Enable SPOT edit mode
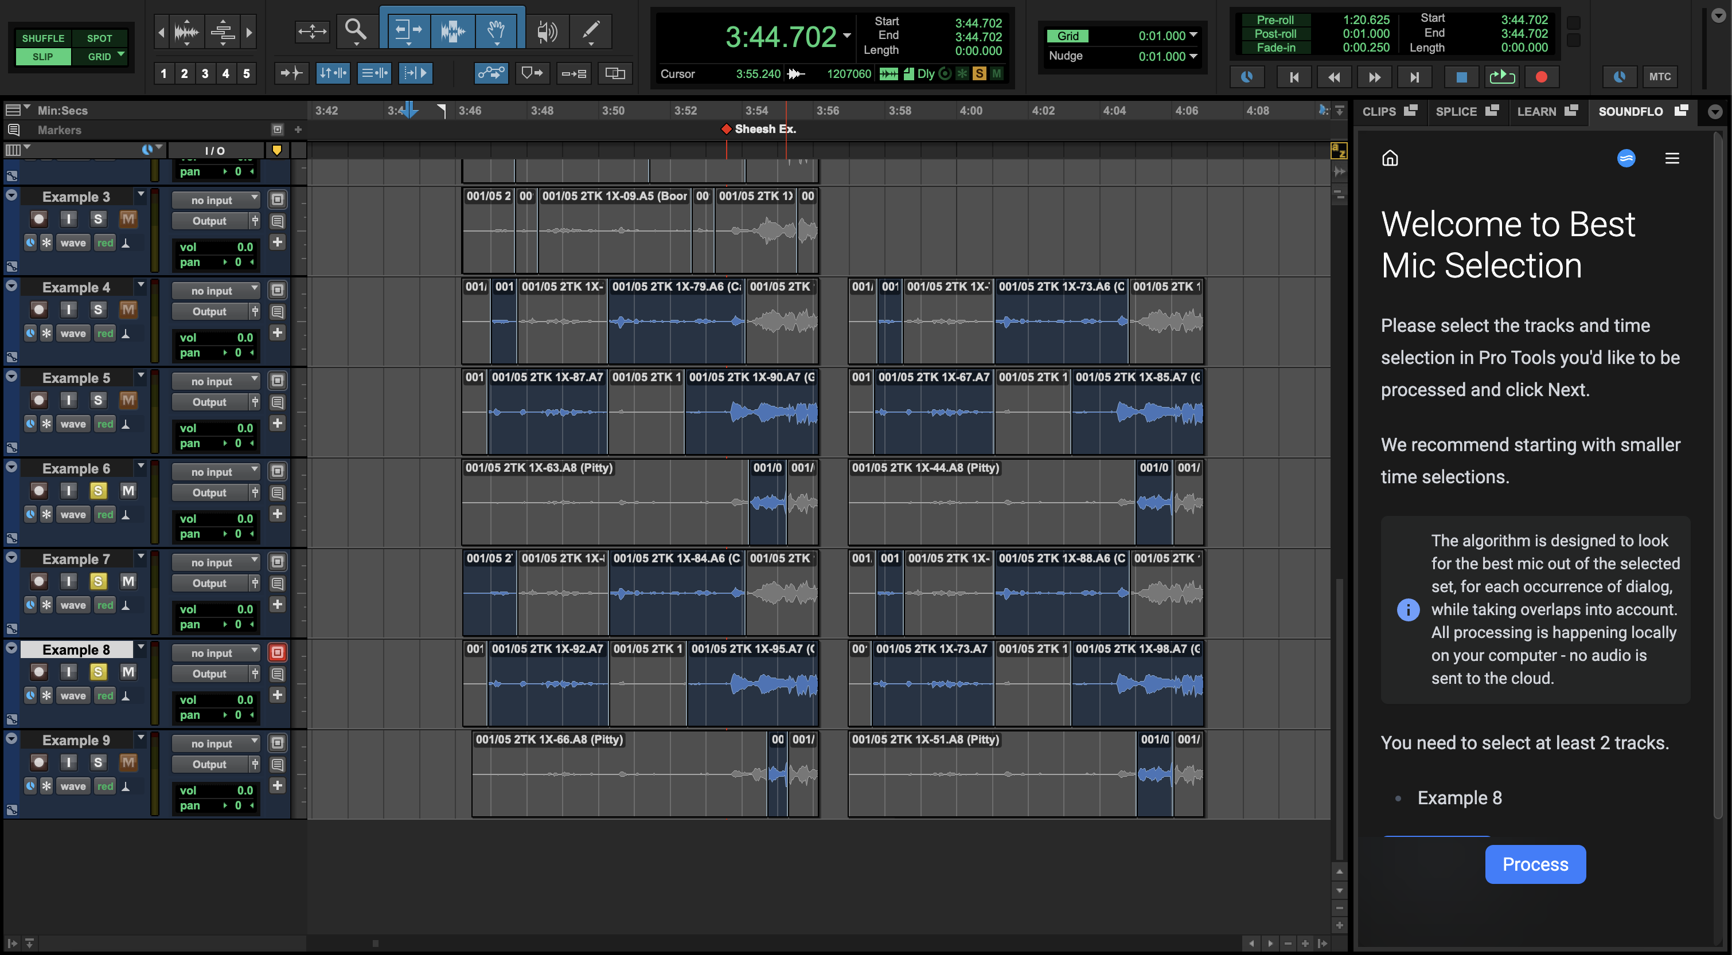Viewport: 1732px width, 955px height. (x=99, y=38)
